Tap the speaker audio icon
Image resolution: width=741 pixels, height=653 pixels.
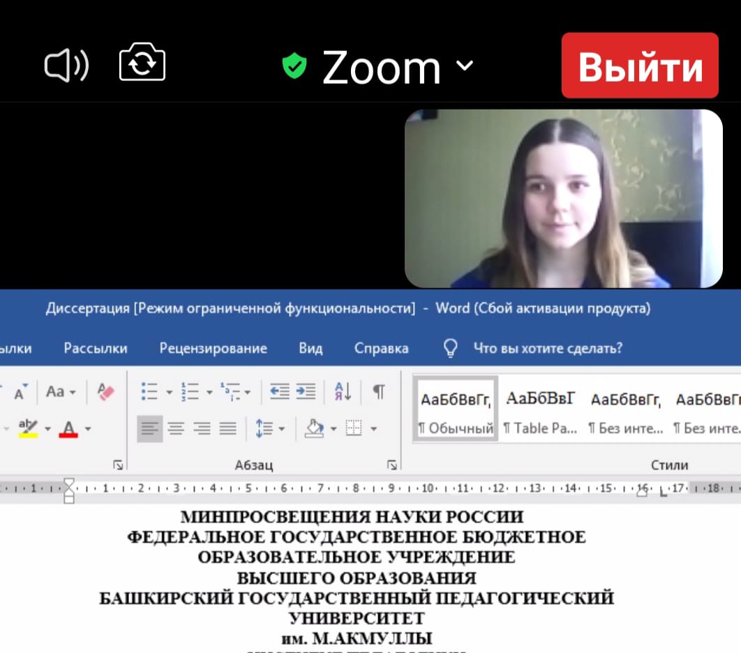[x=66, y=66]
